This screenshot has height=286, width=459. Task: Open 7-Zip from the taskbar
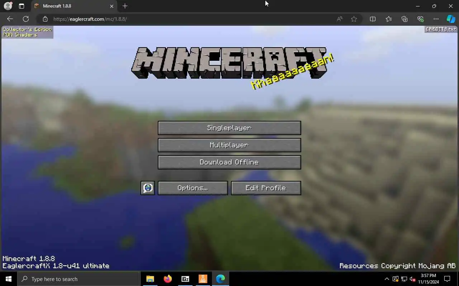tap(185, 279)
